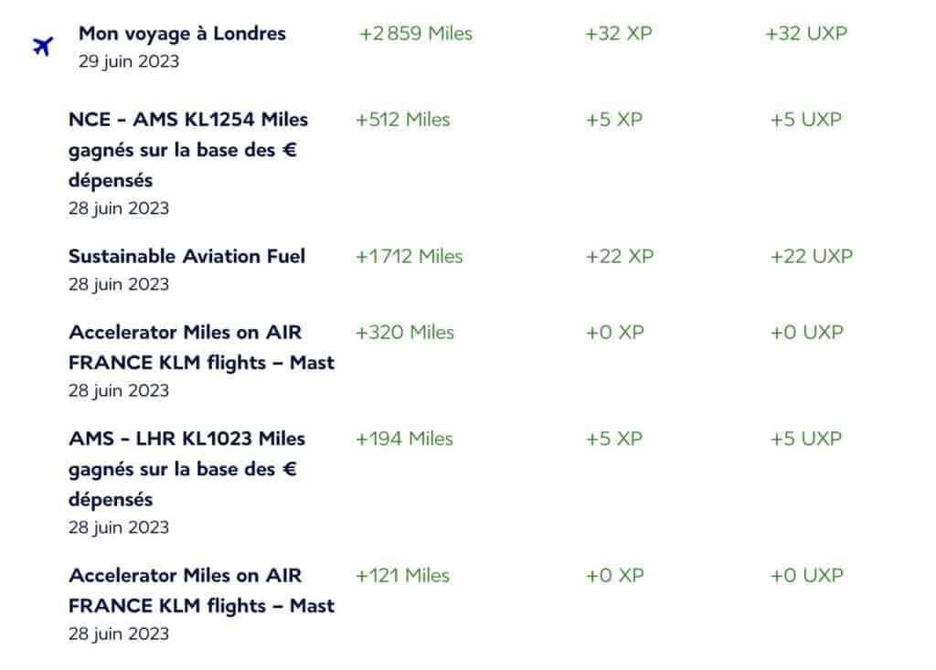The image size is (936, 670).
Task: Click the +121 Miles amount
Action: click(403, 576)
